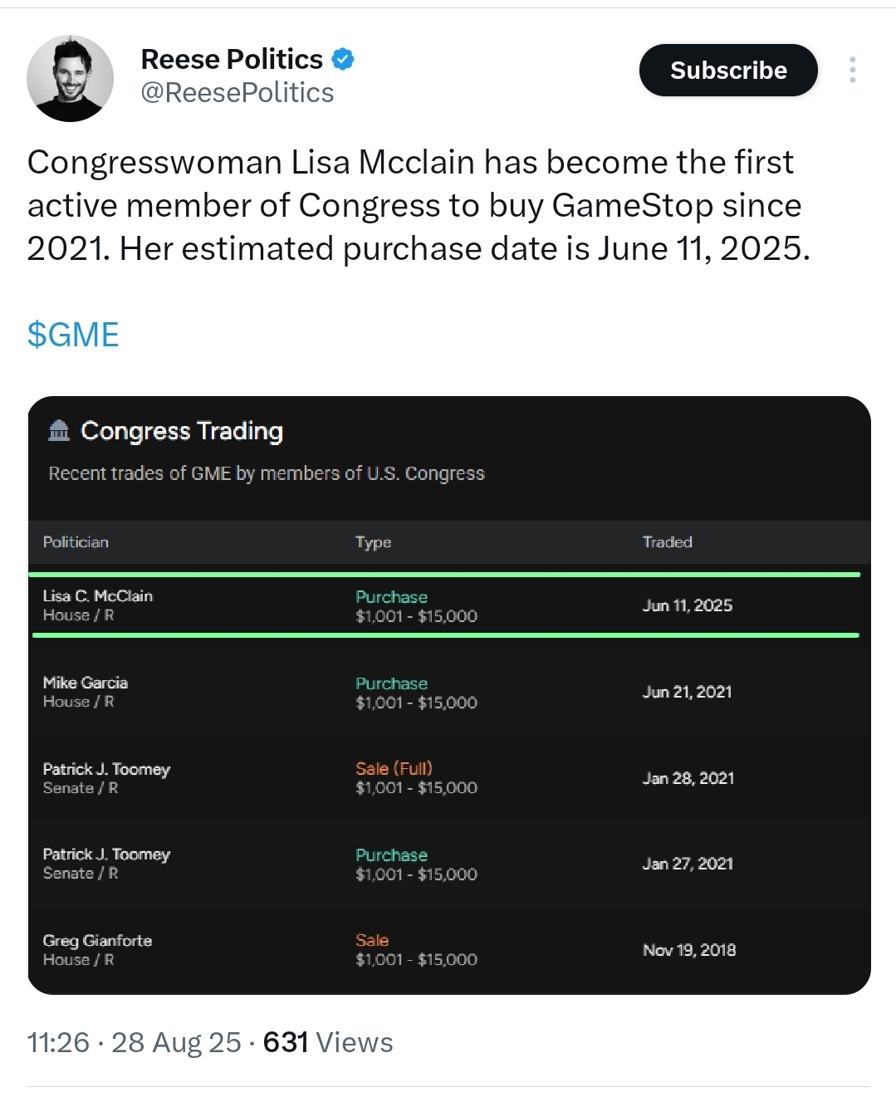
Task: Select the Mike Garcia trade row
Action: [x=445, y=692]
